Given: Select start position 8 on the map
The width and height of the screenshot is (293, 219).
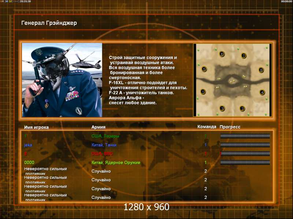Looking at the screenshot, I should pos(261,70).
